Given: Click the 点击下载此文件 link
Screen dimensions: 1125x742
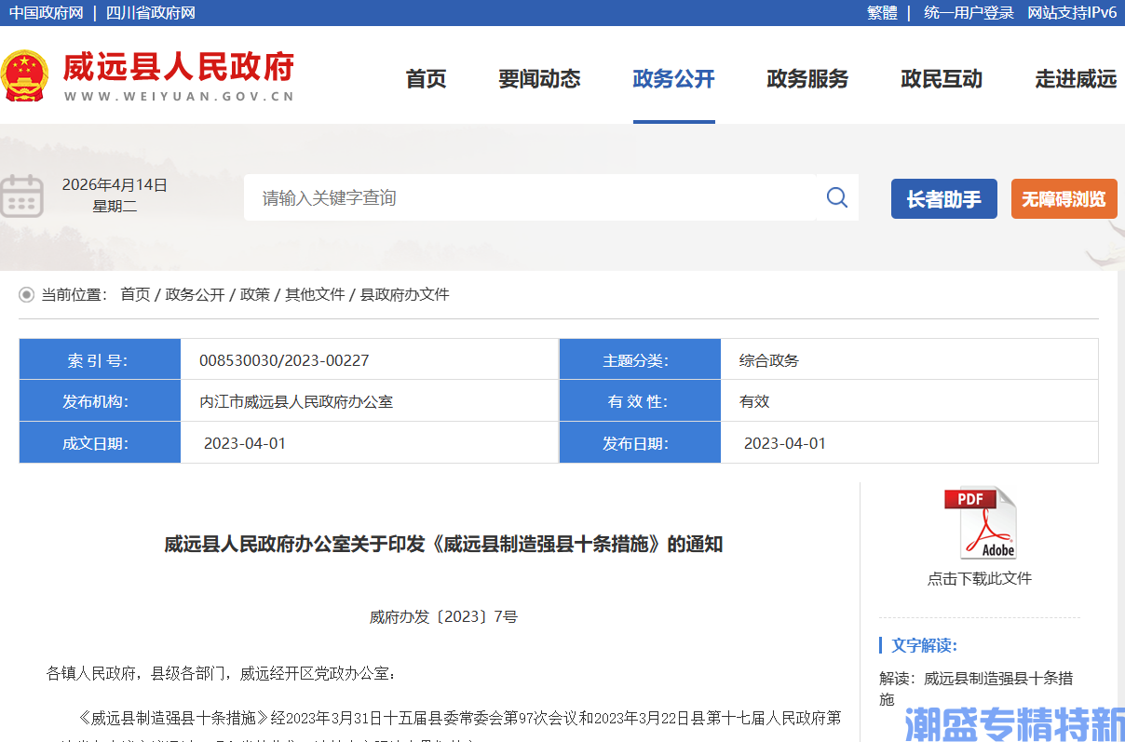Looking at the screenshot, I should pyautogui.click(x=980, y=577).
